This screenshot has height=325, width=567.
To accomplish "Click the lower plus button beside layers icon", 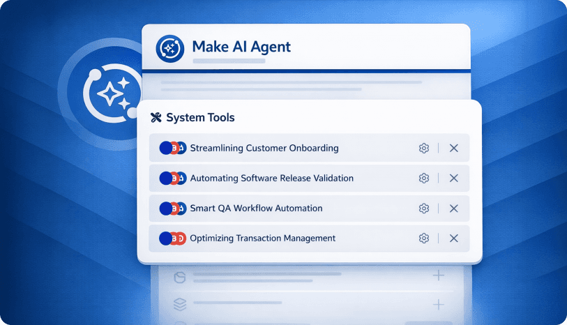I will pyautogui.click(x=438, y=304).
